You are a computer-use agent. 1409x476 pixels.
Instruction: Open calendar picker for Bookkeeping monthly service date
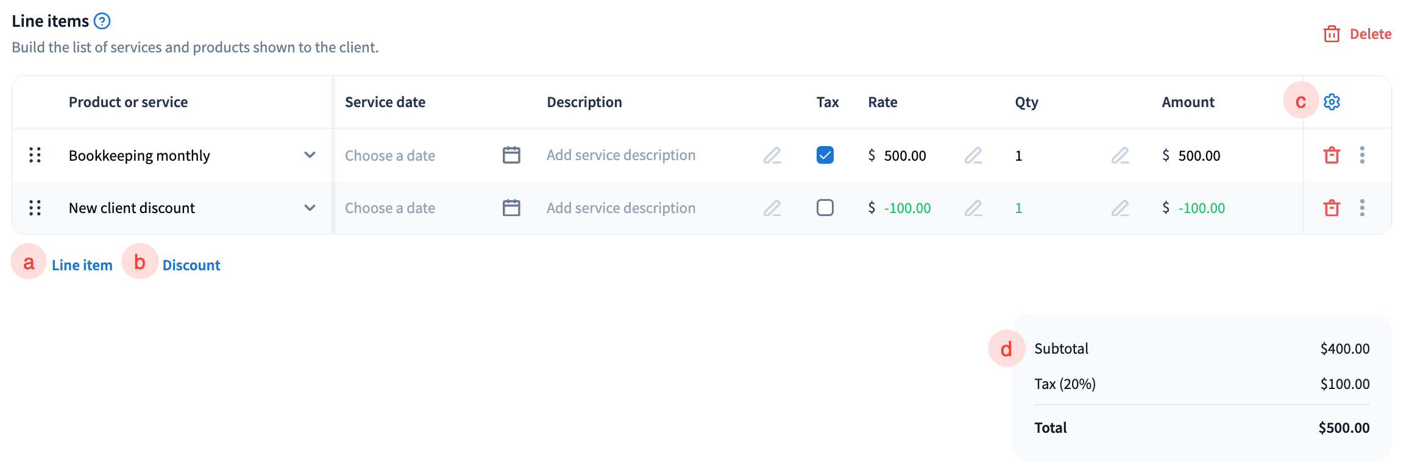click(x=511, y=155)
